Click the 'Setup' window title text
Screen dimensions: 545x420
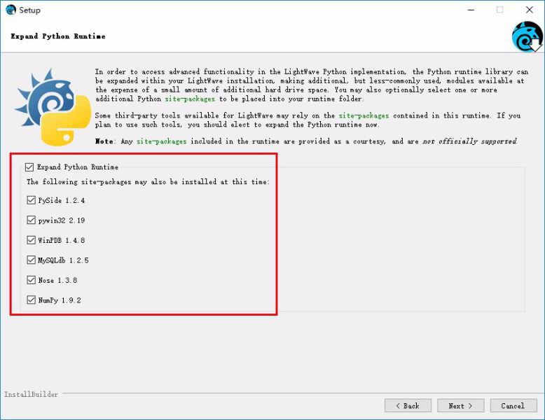[x=30, y=10]
